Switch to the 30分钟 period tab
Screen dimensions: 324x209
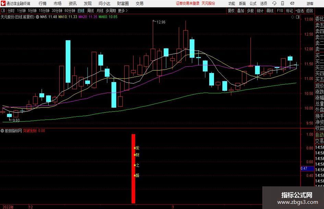57,11
